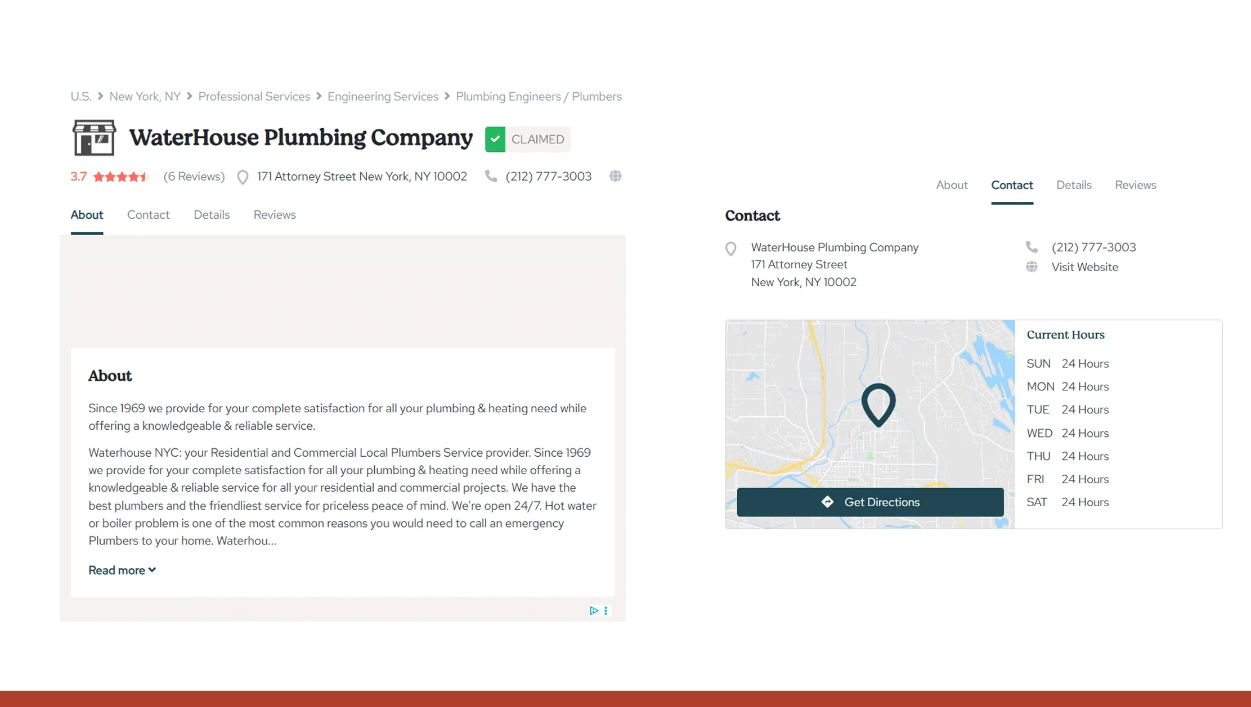The width and height of the screenshot is (1251, 707).
Task: Click the phone icon beside header number
Action: [x=491, y=177]
